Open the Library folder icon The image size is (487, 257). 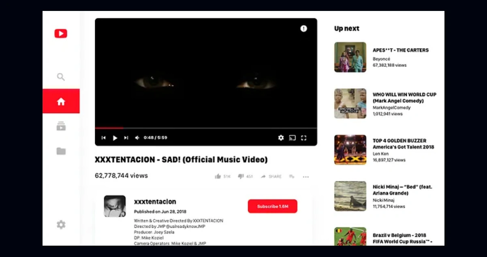tap(61, 151)
